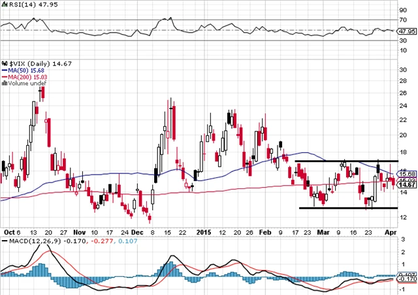Select the blue MA(50) legend marker

[3, 69]
